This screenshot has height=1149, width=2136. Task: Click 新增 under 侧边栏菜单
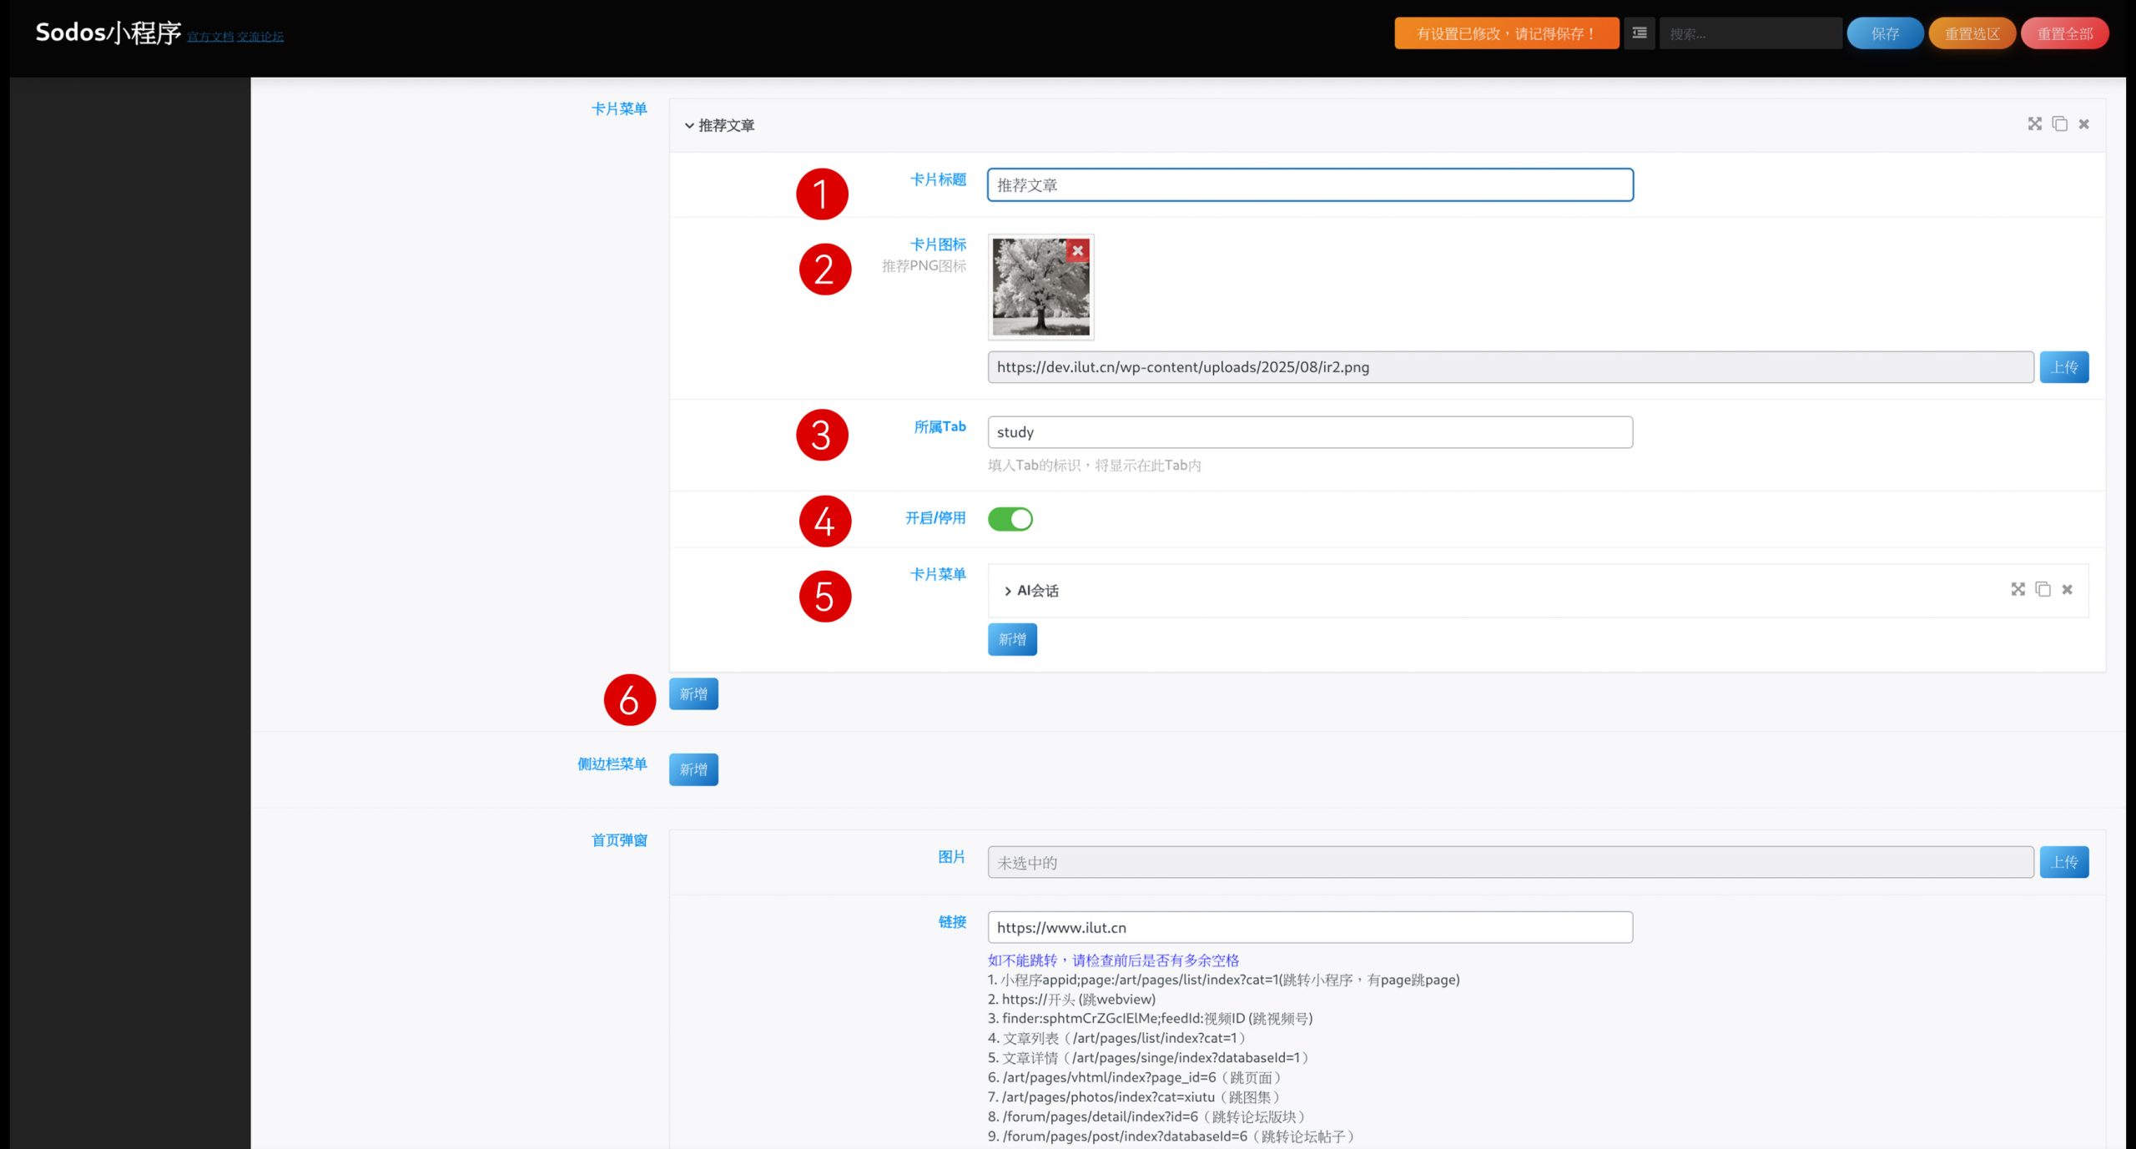693,769
